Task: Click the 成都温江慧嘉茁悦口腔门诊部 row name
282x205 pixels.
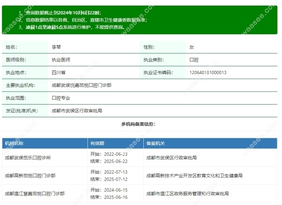Action: coord(35,194)
